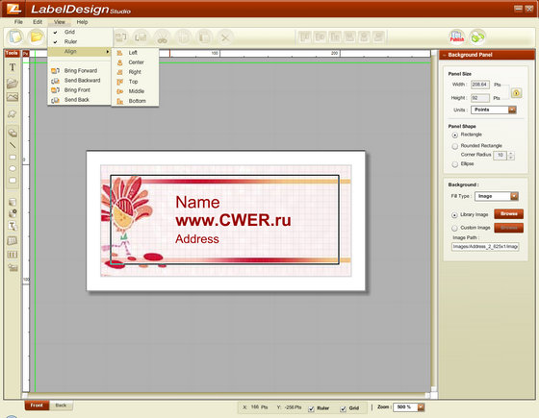
Task: Open the Help menu
Action: pyautogui.click(x=82, y=22)
